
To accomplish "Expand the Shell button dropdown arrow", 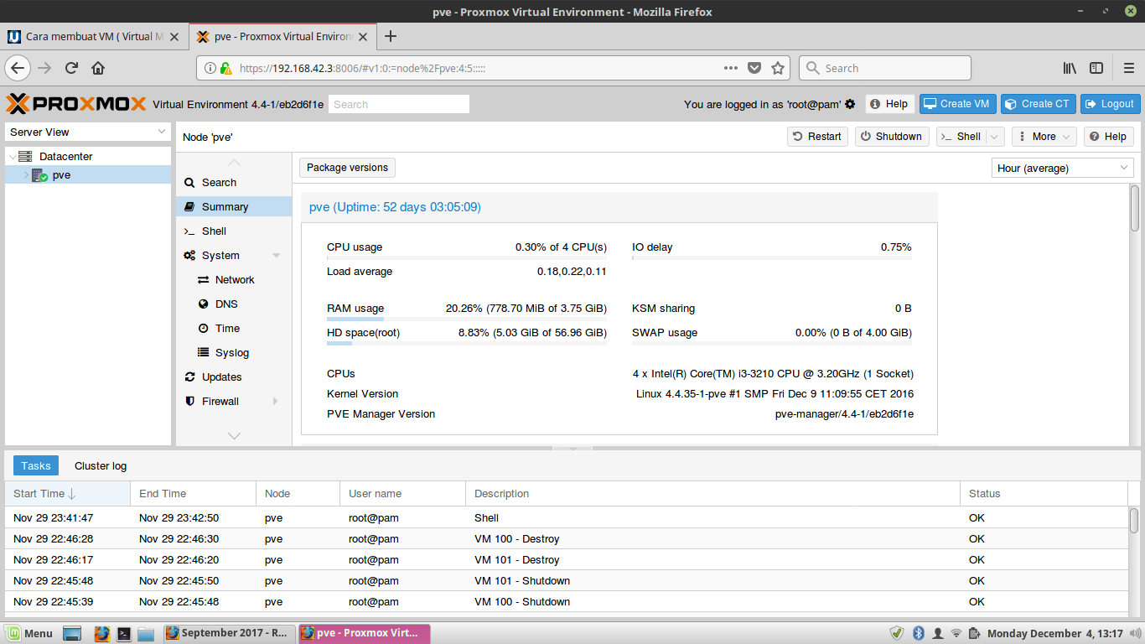I will tap(995, 137).
